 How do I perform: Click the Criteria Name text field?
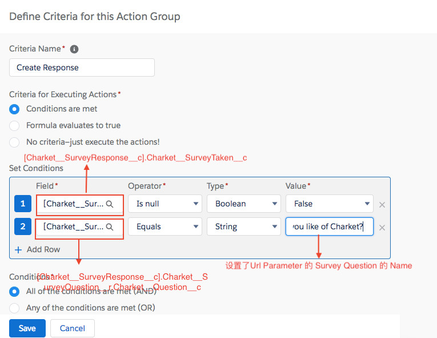click(x=82, y=67)
